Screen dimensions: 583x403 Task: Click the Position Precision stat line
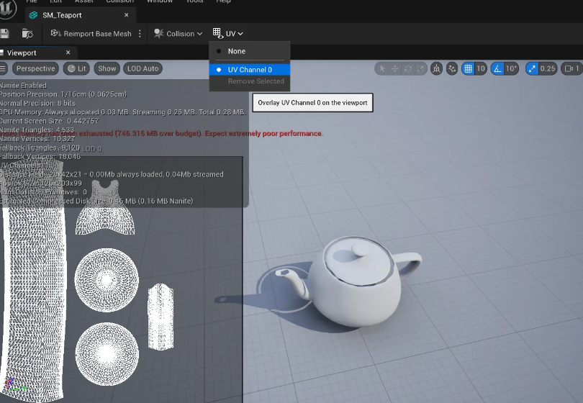pyautogui.click(x=63, y=94)
